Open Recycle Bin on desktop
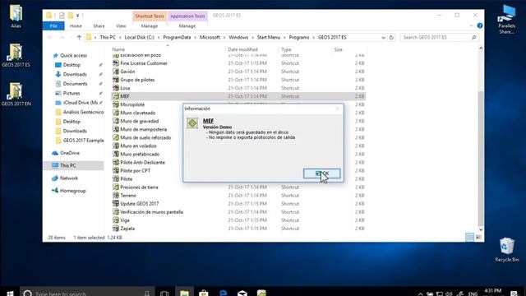 coord(506,250)
